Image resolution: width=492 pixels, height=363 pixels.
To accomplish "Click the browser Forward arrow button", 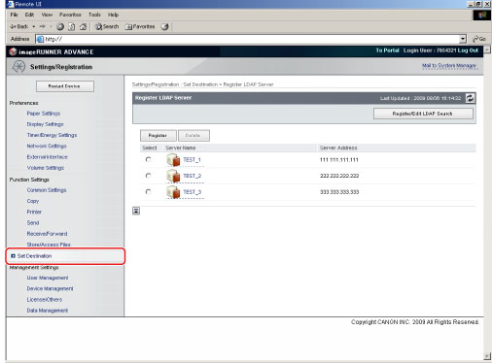I will pos(42,26).
